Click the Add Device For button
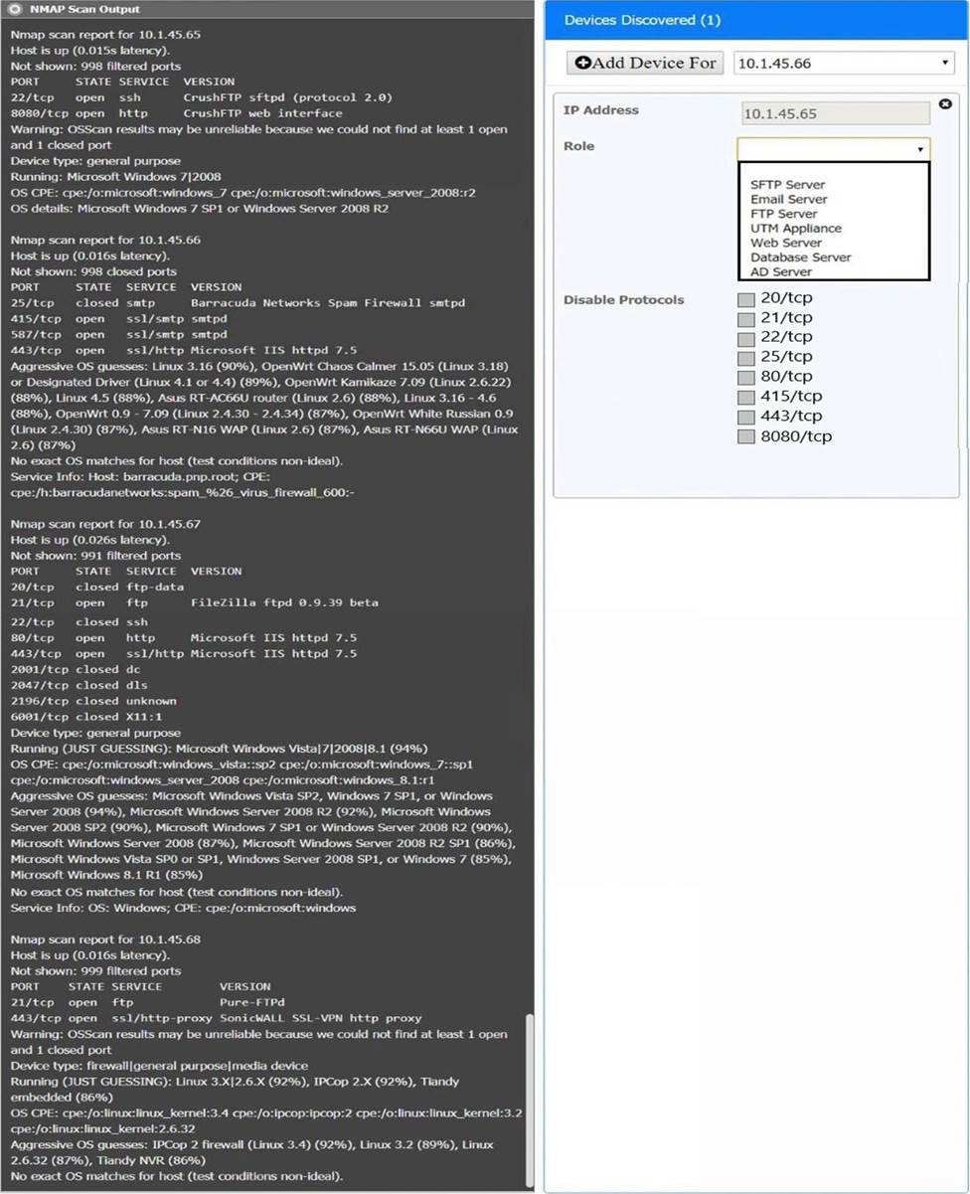The width and height of the screenshot is (970, 1194). click(645, 63)
